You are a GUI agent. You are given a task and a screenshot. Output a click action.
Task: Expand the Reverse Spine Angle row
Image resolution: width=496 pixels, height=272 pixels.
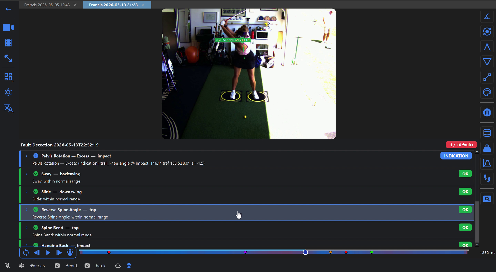(x=27, y=209)
